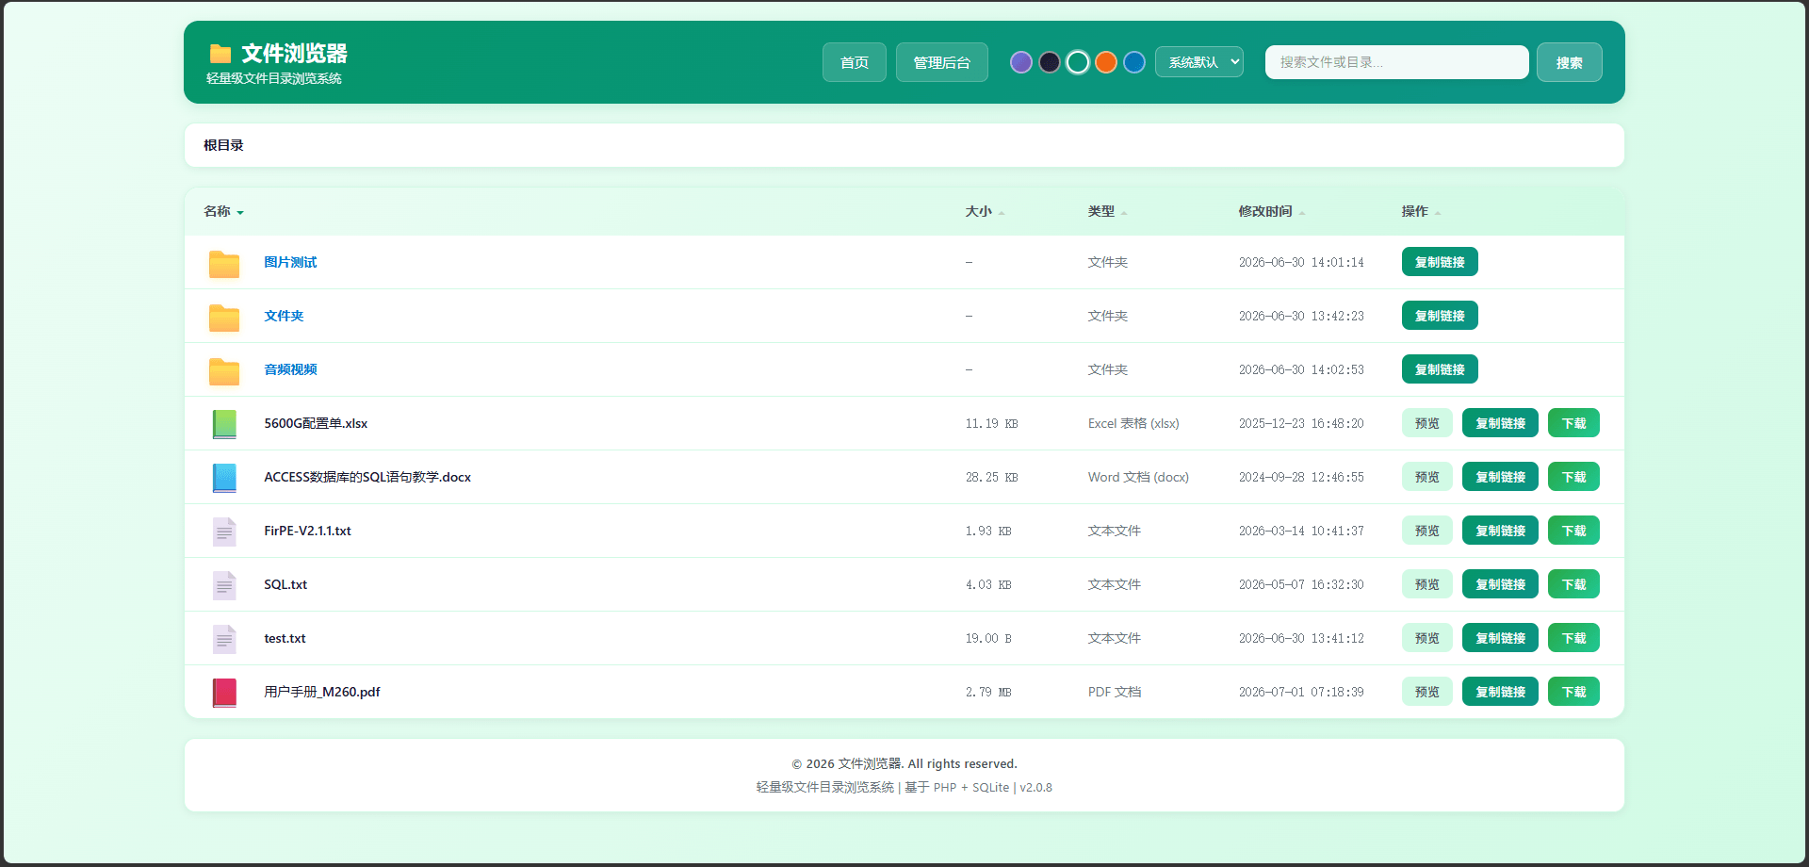Click the 图片测试 folder icon
The image size is (1809, 867).
224,264
